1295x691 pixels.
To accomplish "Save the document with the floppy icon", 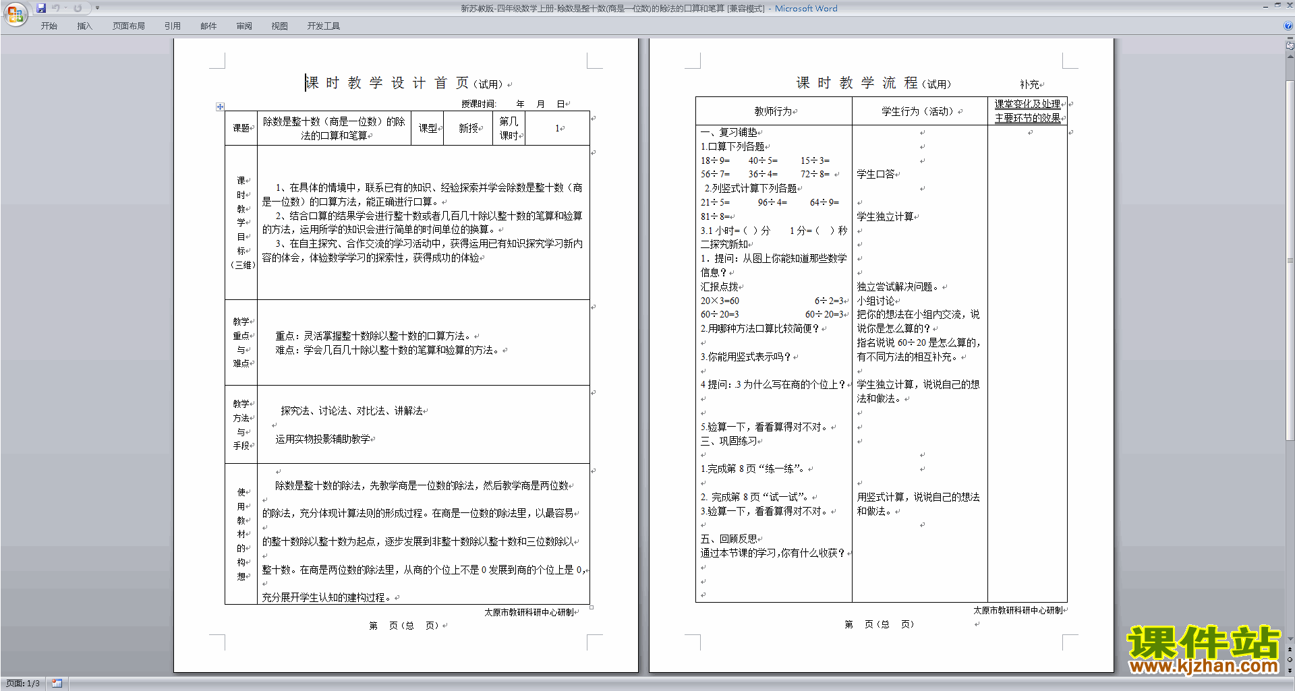I will click(x=41, y=8).
